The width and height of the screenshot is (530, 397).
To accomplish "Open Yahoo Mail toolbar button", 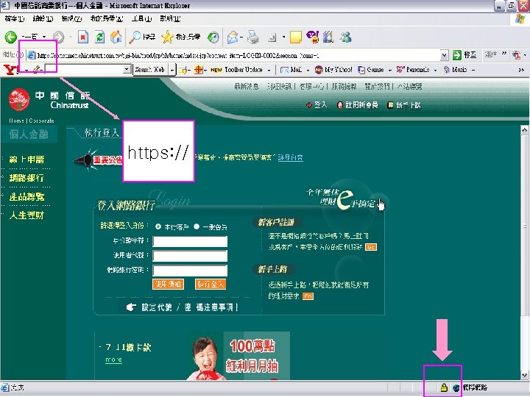I will point(291,70).
